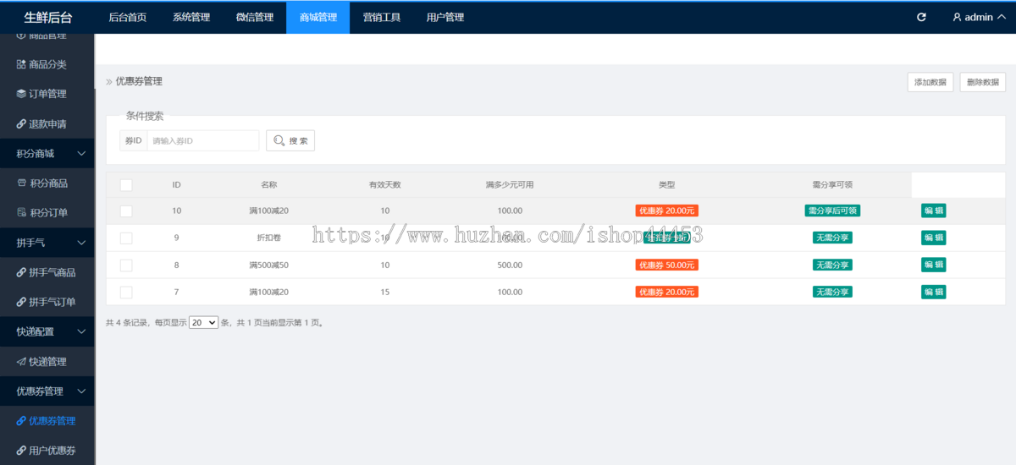The image size is (1016, 465).
Task: Click the 类型 column header
Action: [667, 185]
